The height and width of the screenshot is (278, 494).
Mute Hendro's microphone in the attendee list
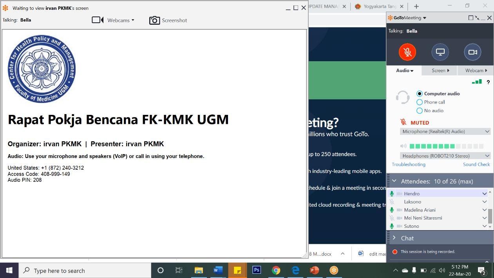click(392, 193)
